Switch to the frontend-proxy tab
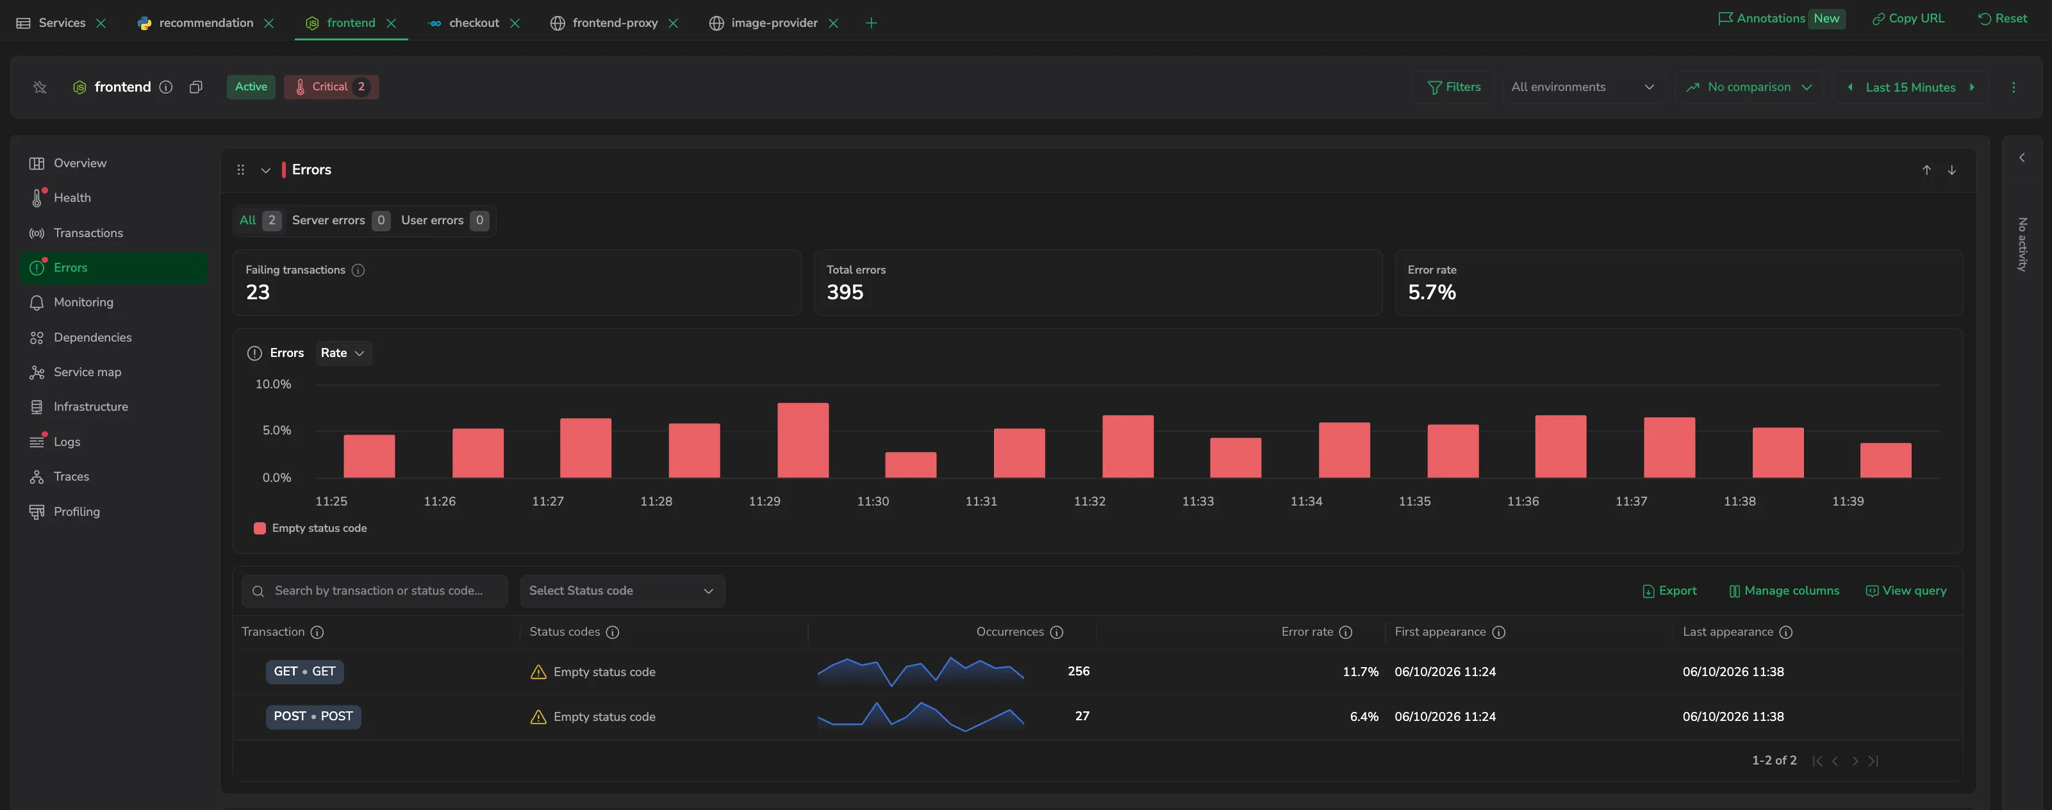Viewport: 2052px width, 810px height. (604, 23)
